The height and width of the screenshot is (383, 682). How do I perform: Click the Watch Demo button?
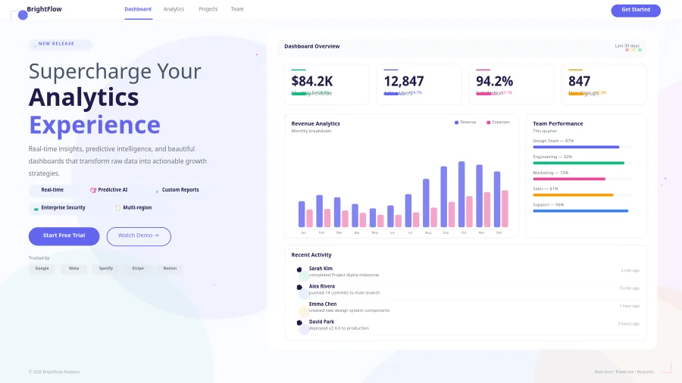pyautogui.click(x=139, y=236)
